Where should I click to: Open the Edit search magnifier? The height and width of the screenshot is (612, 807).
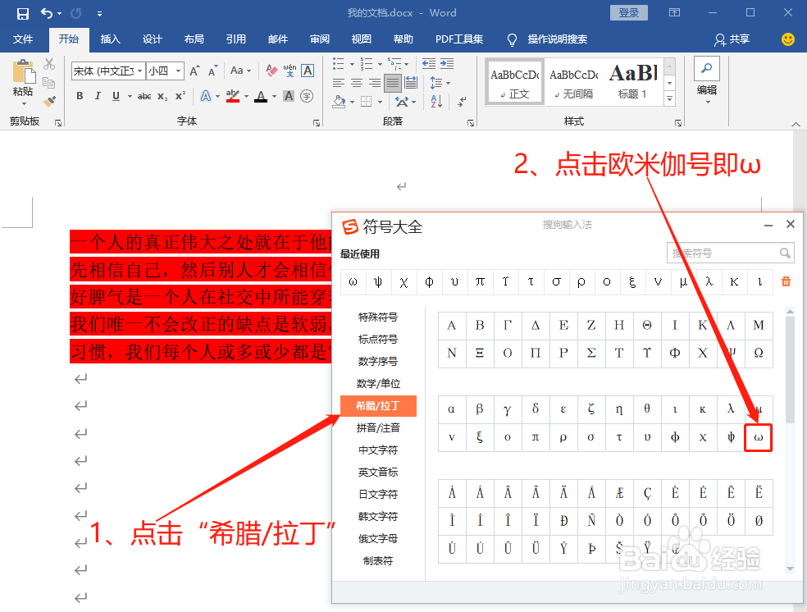[x=707, y=68]
